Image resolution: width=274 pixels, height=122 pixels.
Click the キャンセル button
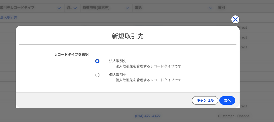[205, 100]
